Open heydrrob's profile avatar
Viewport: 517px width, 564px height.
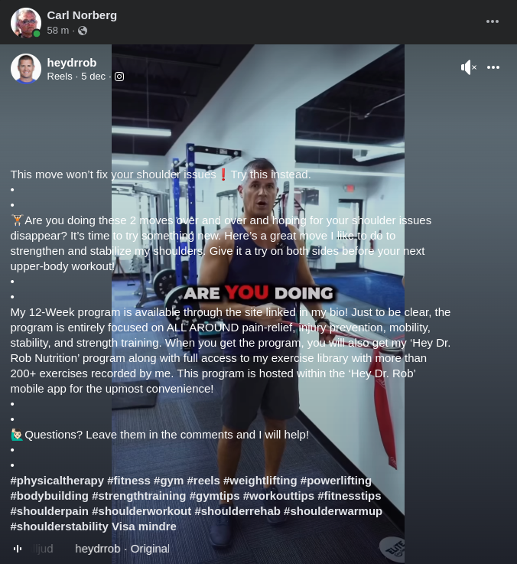[x=26, y=69]
